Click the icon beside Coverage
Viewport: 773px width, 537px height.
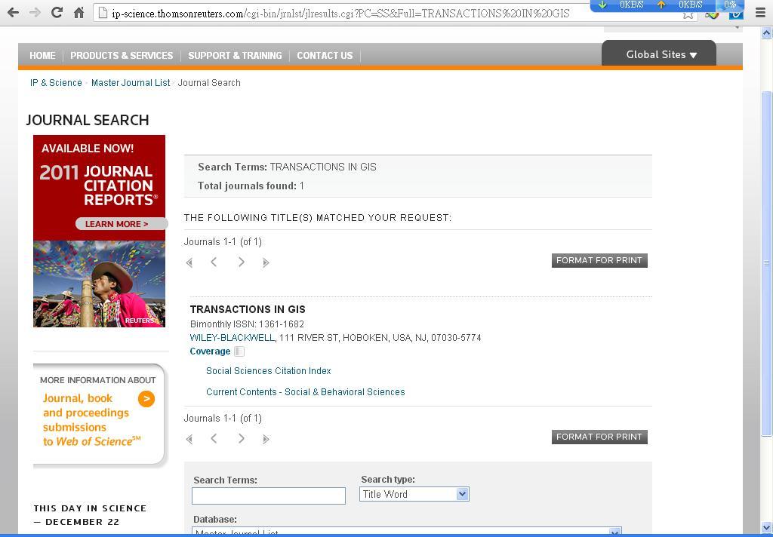pyautogui.click(x=239, y=351)
